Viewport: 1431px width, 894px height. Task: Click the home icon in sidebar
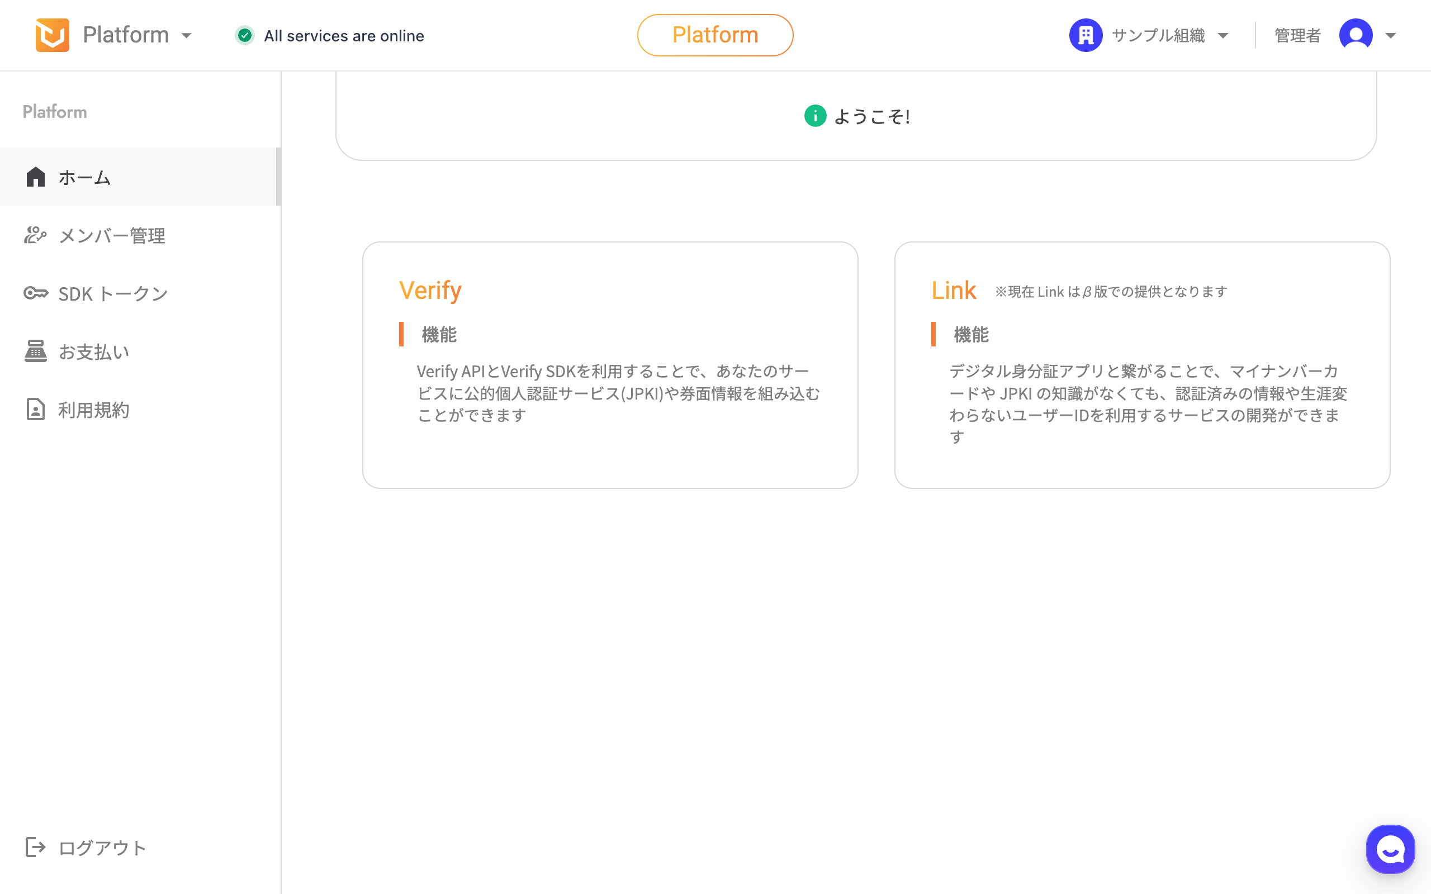coord(35,177)
